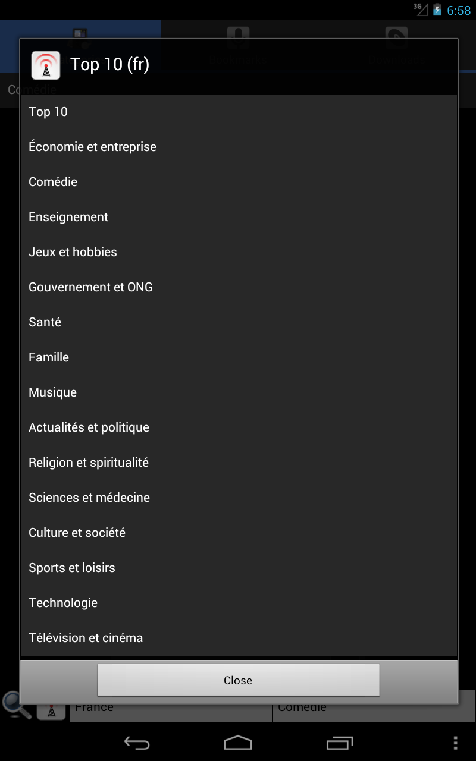This screenshot has height=761, width=476.
Task: Choose Technologie from the list
Action: 239,603
